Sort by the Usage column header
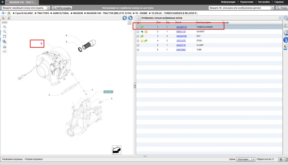Image resolution: width=288 pixels, height=165 pixels. pos(226,22)
